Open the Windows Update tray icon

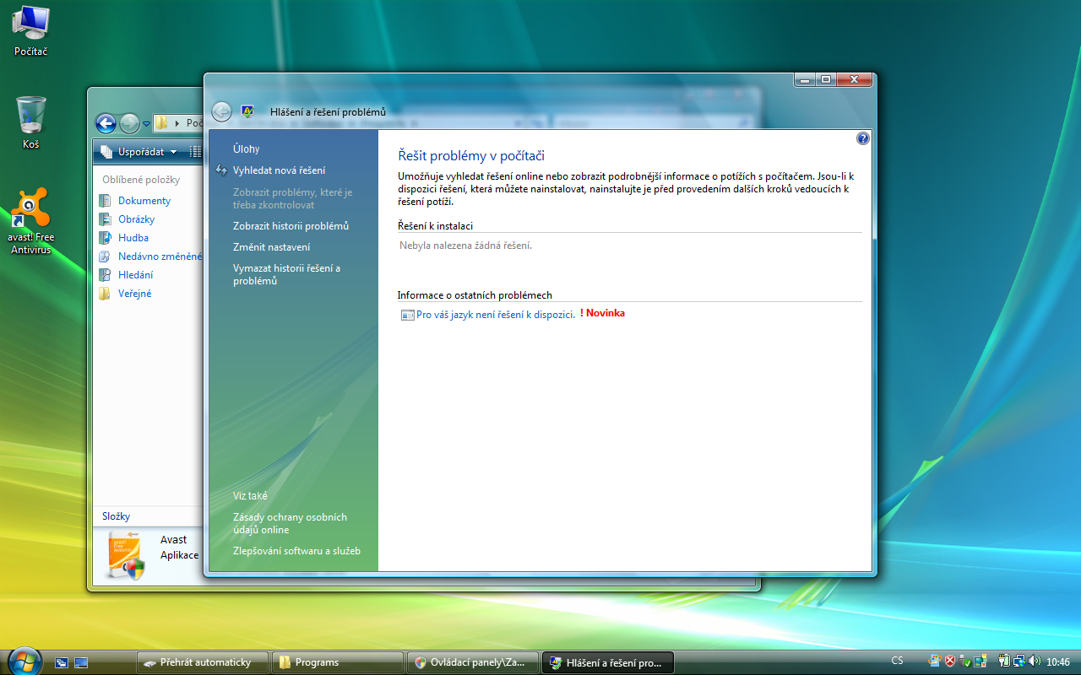(935, 661)
